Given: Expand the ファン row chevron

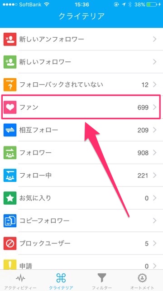Looking at the screenshot, I should 155,107.
